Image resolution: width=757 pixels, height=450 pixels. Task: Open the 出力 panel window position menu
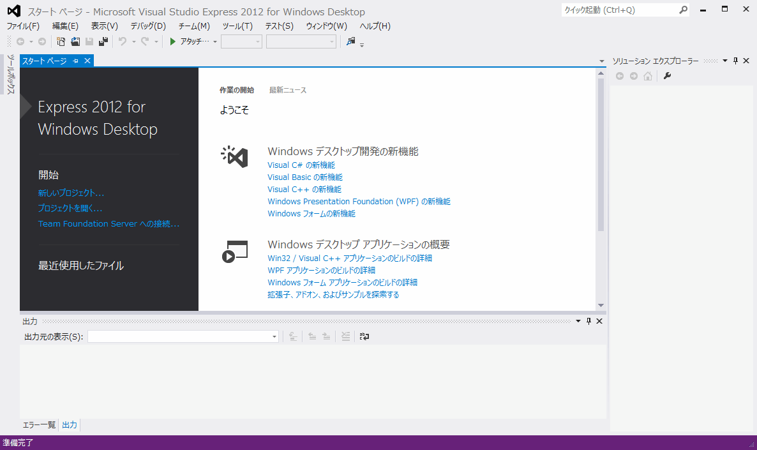(578, 321)
